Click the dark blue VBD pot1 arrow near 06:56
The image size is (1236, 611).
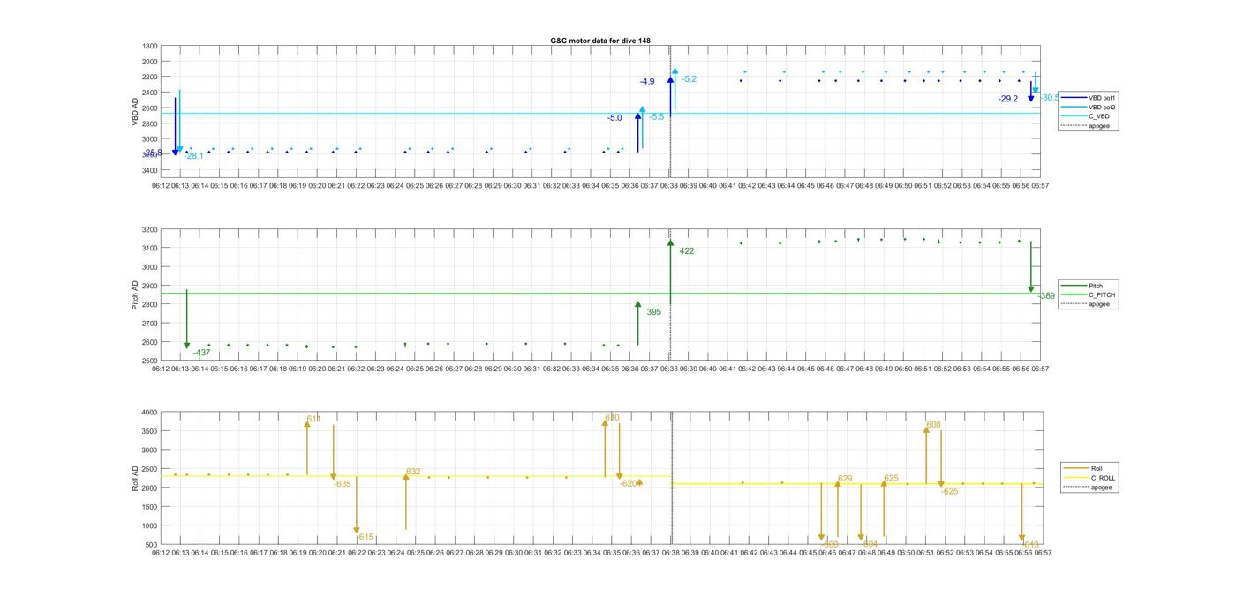1030,92
